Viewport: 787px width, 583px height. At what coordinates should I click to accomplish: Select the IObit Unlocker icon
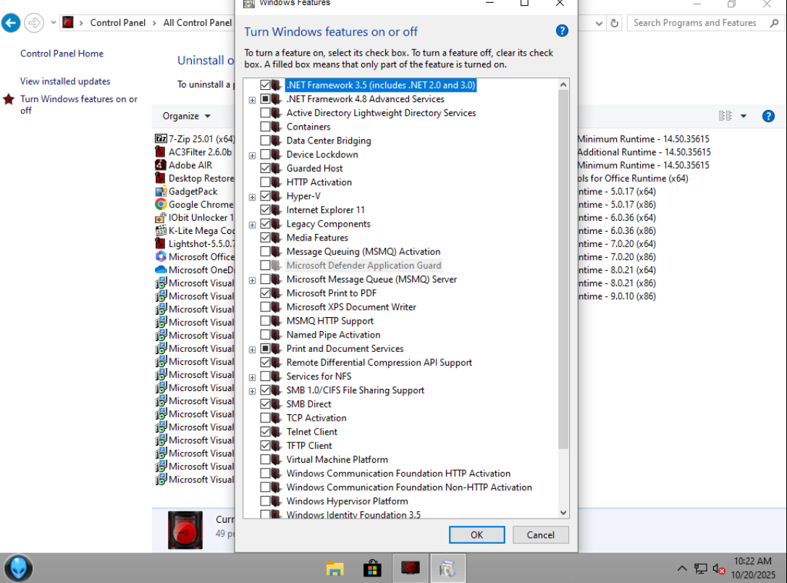point(161,217)
